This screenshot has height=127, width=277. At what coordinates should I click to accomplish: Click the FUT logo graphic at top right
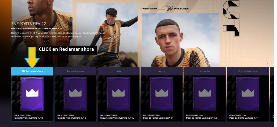click(x=231, y=19)
